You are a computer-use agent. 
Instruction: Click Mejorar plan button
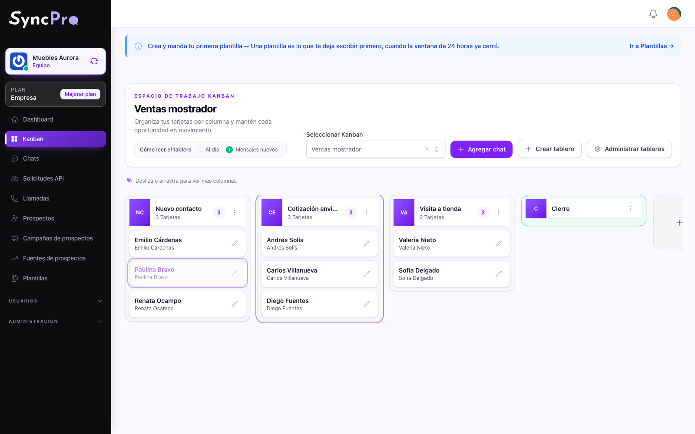(80, 94)
